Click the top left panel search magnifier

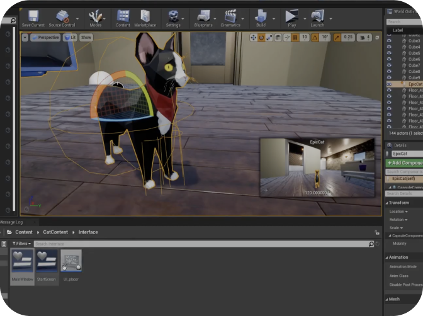tap(13, 21)
